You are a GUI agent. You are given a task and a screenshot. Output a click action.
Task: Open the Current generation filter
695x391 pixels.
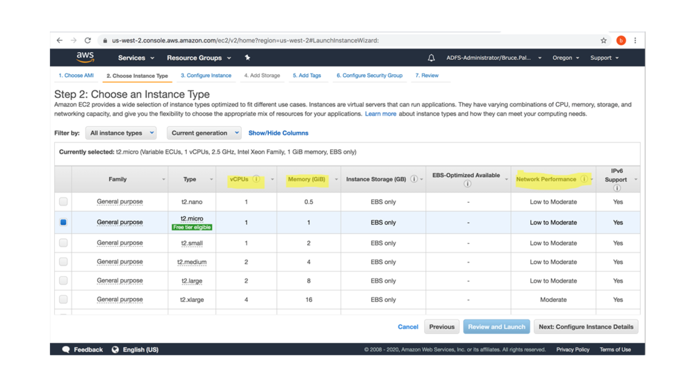[204, 133]
